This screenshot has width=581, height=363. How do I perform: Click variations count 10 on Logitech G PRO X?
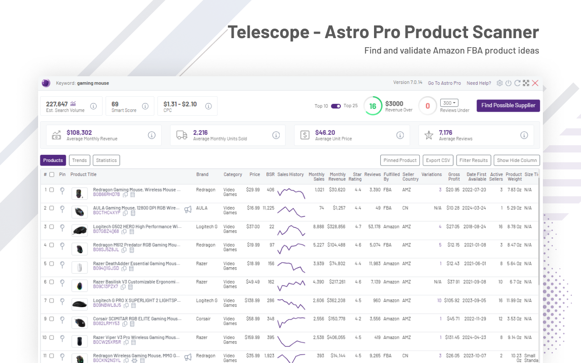[x=439, y=300]
